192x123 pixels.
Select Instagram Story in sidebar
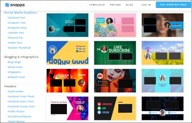(17, 28)
